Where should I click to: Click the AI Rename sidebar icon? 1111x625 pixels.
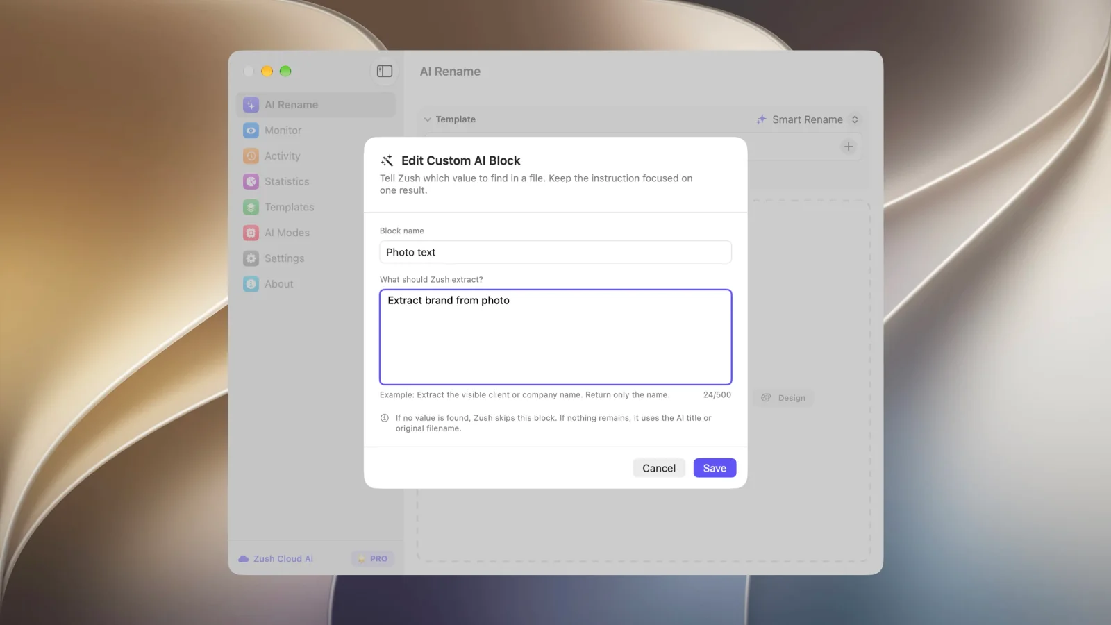[x=251, y=105]
